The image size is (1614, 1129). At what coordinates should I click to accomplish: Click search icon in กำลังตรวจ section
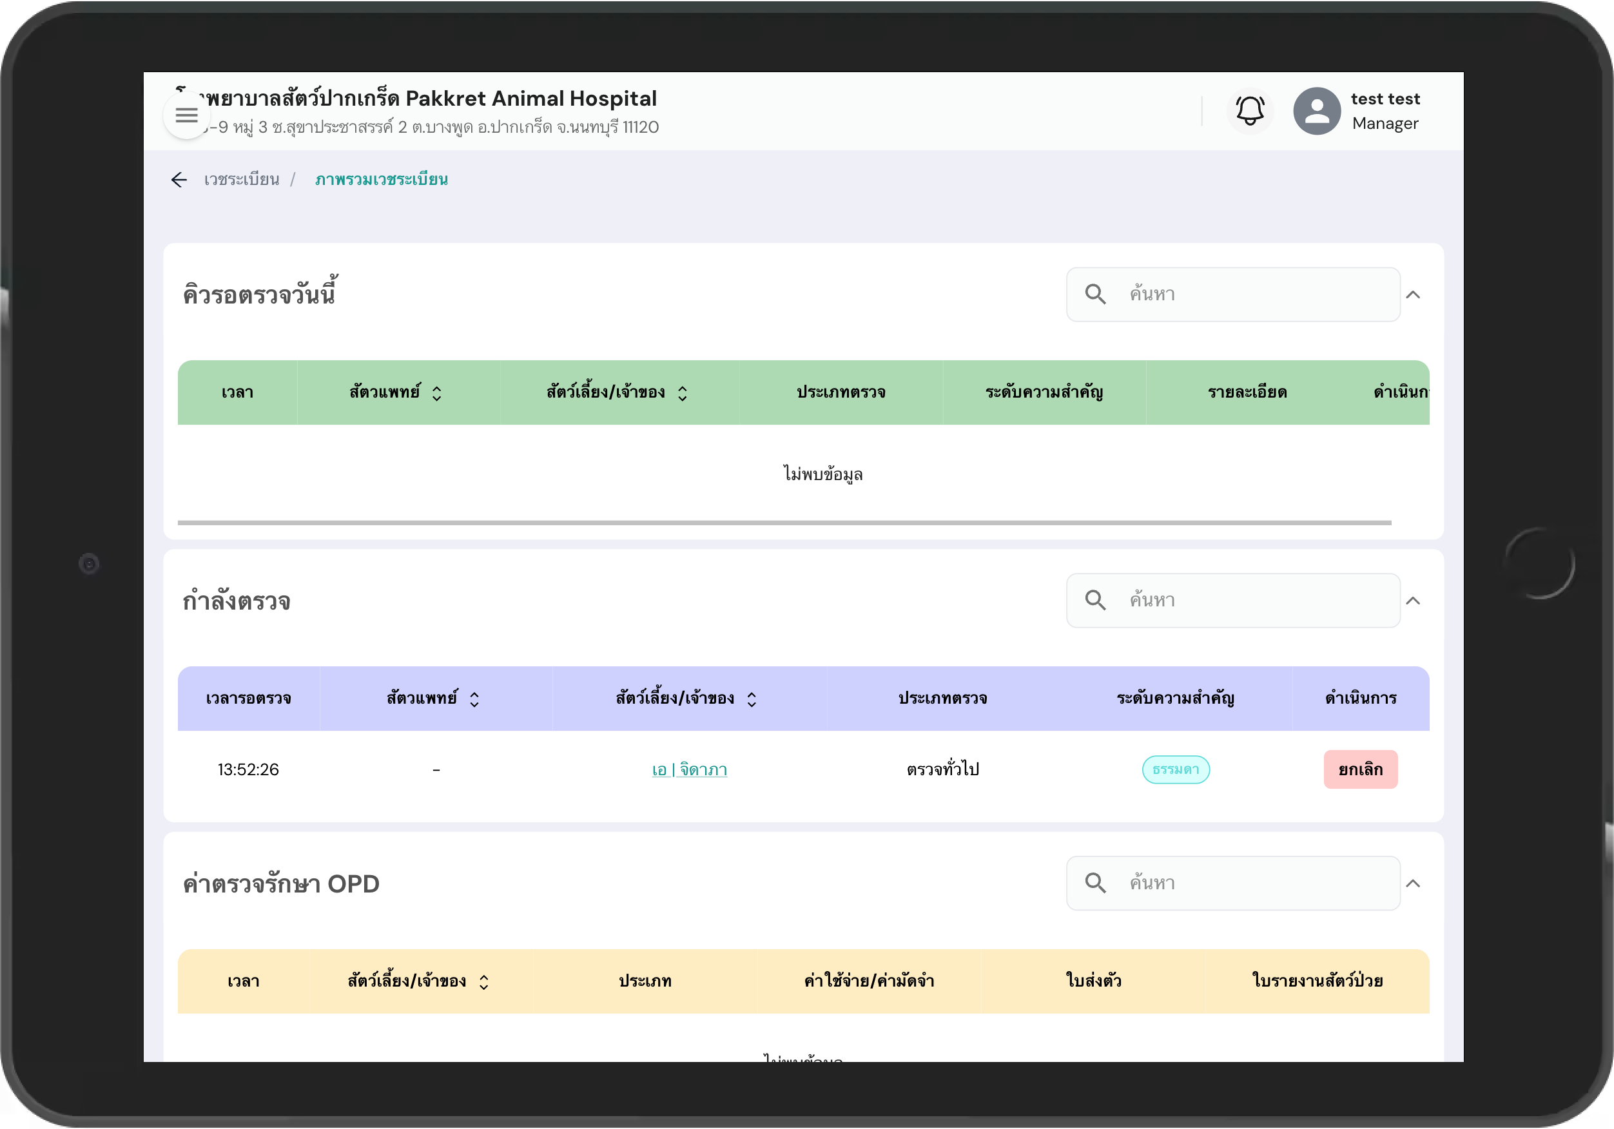pyautogui.click(x=1095, y=600)
